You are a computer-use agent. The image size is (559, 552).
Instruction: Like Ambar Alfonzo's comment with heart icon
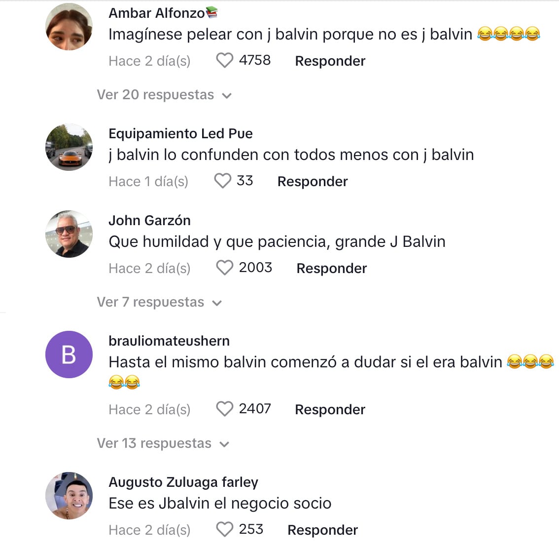225,60
